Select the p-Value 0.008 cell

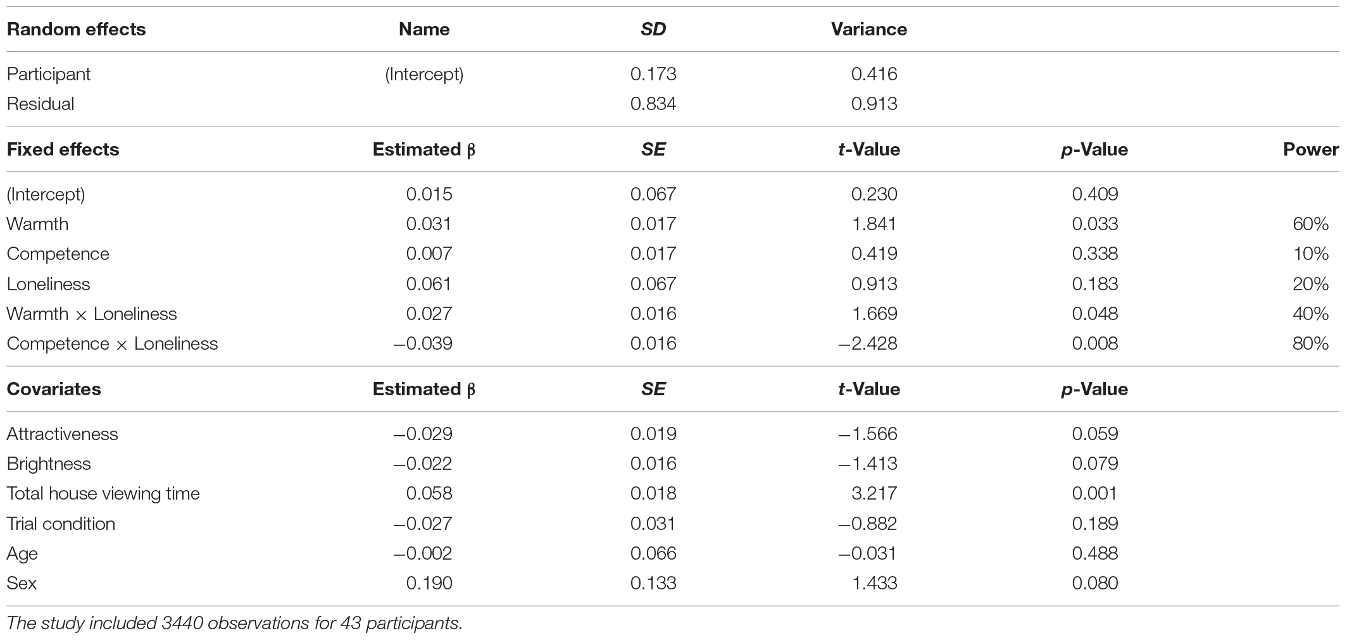(1095, 343)
